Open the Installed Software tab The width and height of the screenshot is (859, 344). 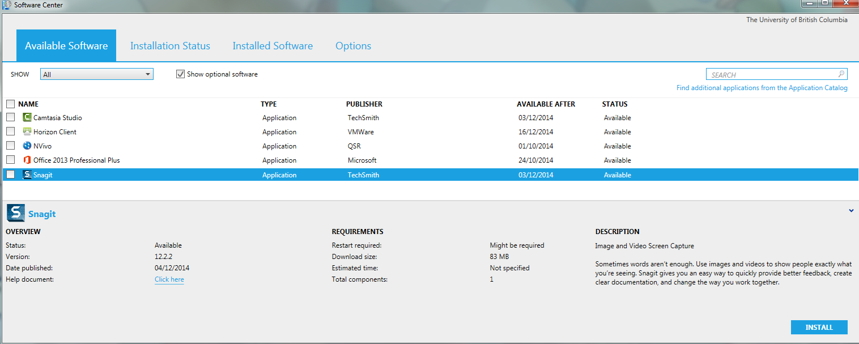click(273, 46)
